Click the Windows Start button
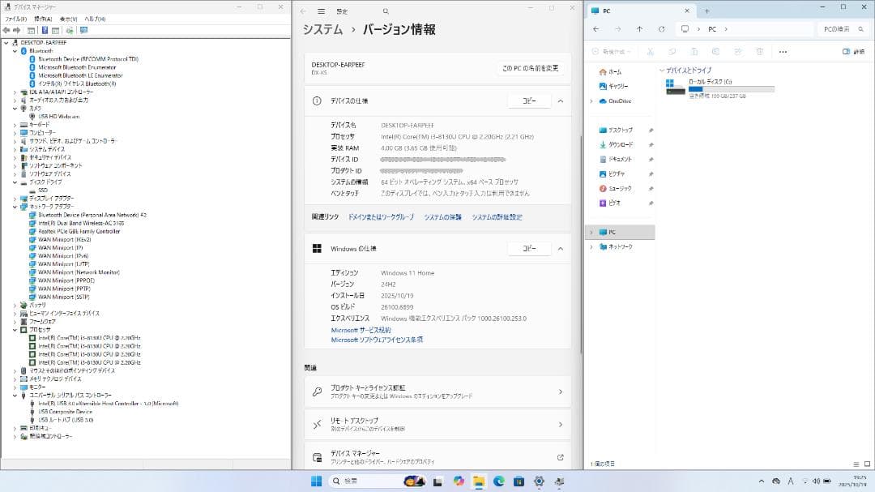 coord(316,481)
